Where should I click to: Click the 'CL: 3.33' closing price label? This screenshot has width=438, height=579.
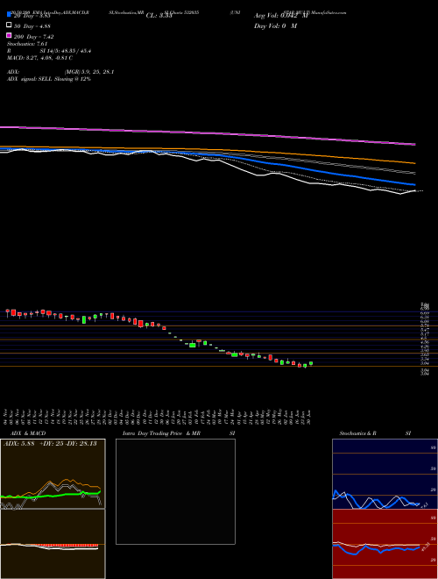point(159,16)
